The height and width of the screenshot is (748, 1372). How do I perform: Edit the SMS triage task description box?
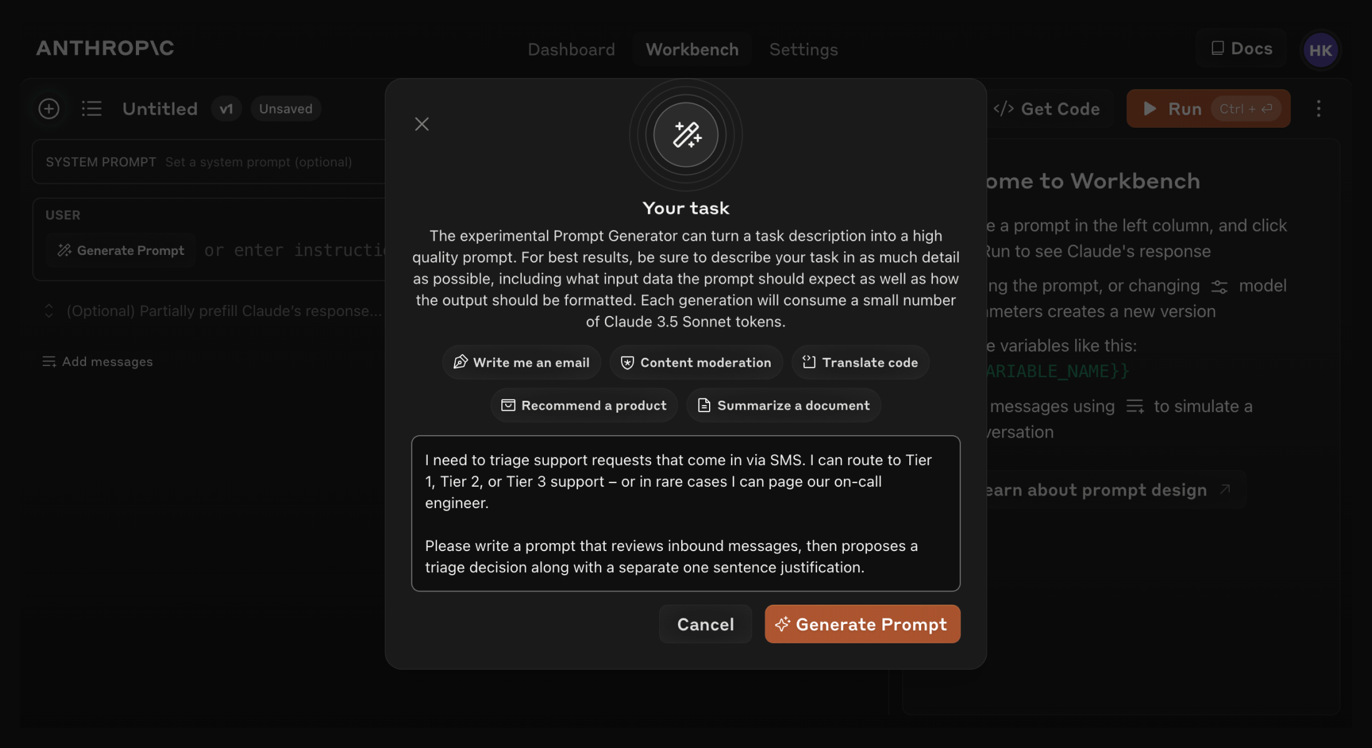(x=686, y=513)
